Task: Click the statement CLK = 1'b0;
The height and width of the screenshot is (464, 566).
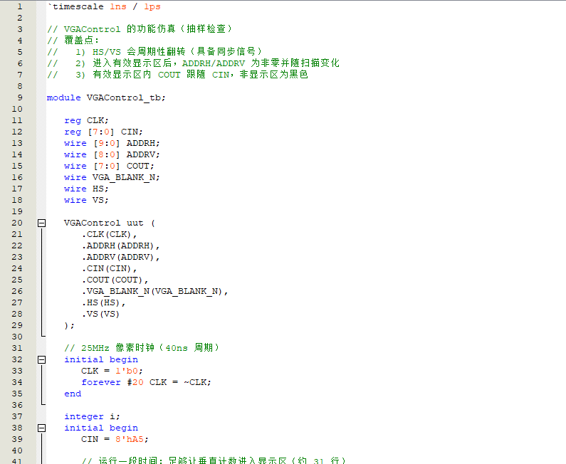Action: (112, 371)
